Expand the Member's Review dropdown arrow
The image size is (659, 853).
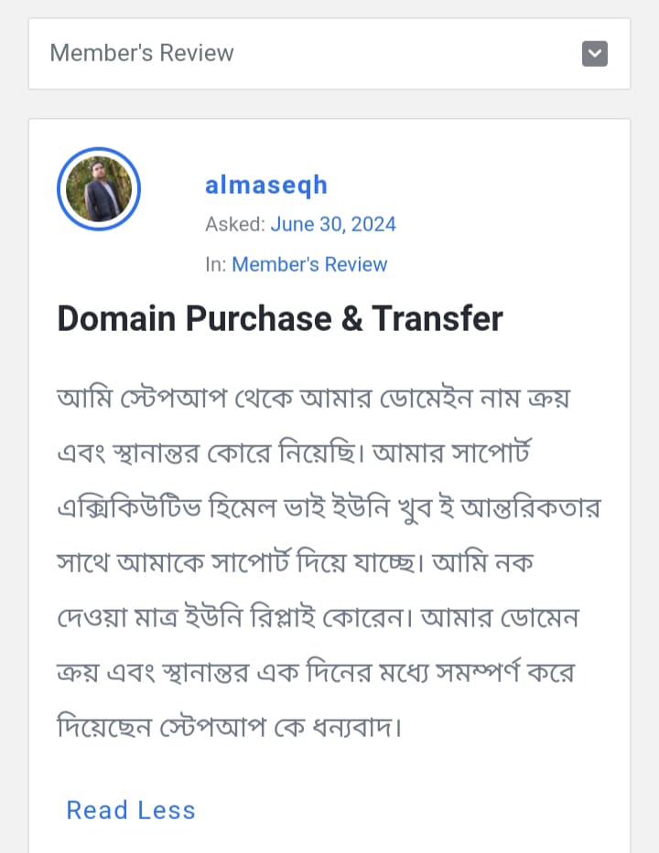595,54
